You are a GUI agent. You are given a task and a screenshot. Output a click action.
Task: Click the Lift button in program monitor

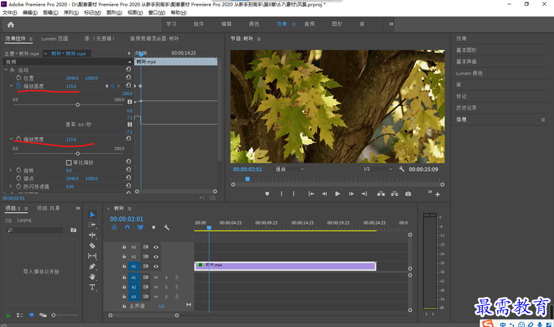click(381, 194)
